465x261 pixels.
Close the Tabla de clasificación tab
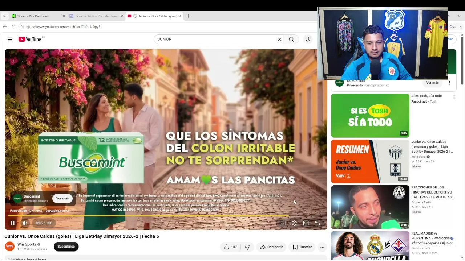(122, 16)
